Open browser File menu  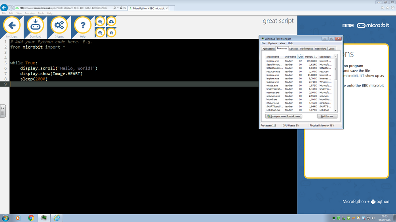tap(4, 13)
